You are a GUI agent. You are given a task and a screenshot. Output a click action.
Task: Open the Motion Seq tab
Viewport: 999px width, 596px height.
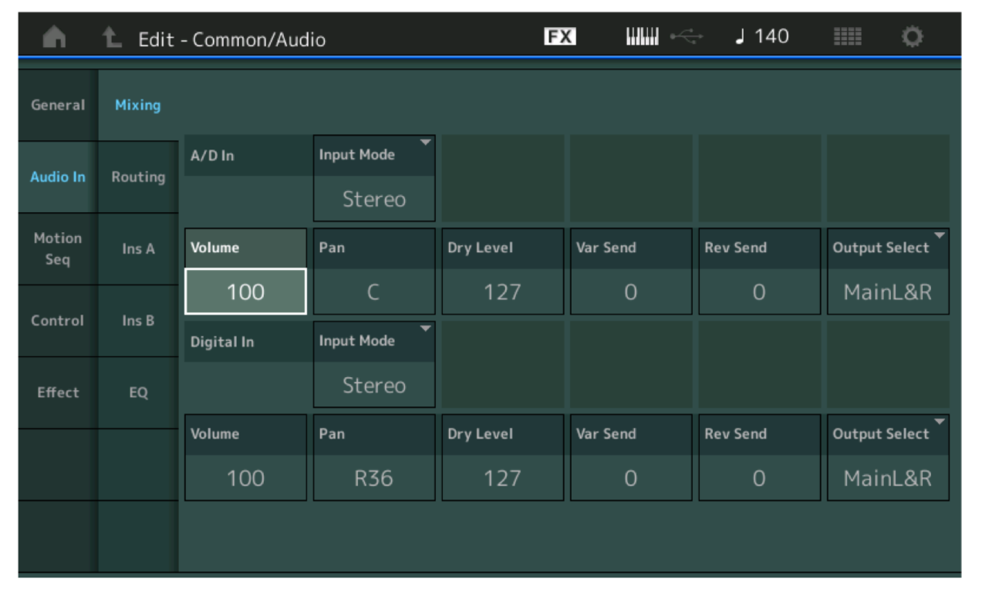coord(58,249)
